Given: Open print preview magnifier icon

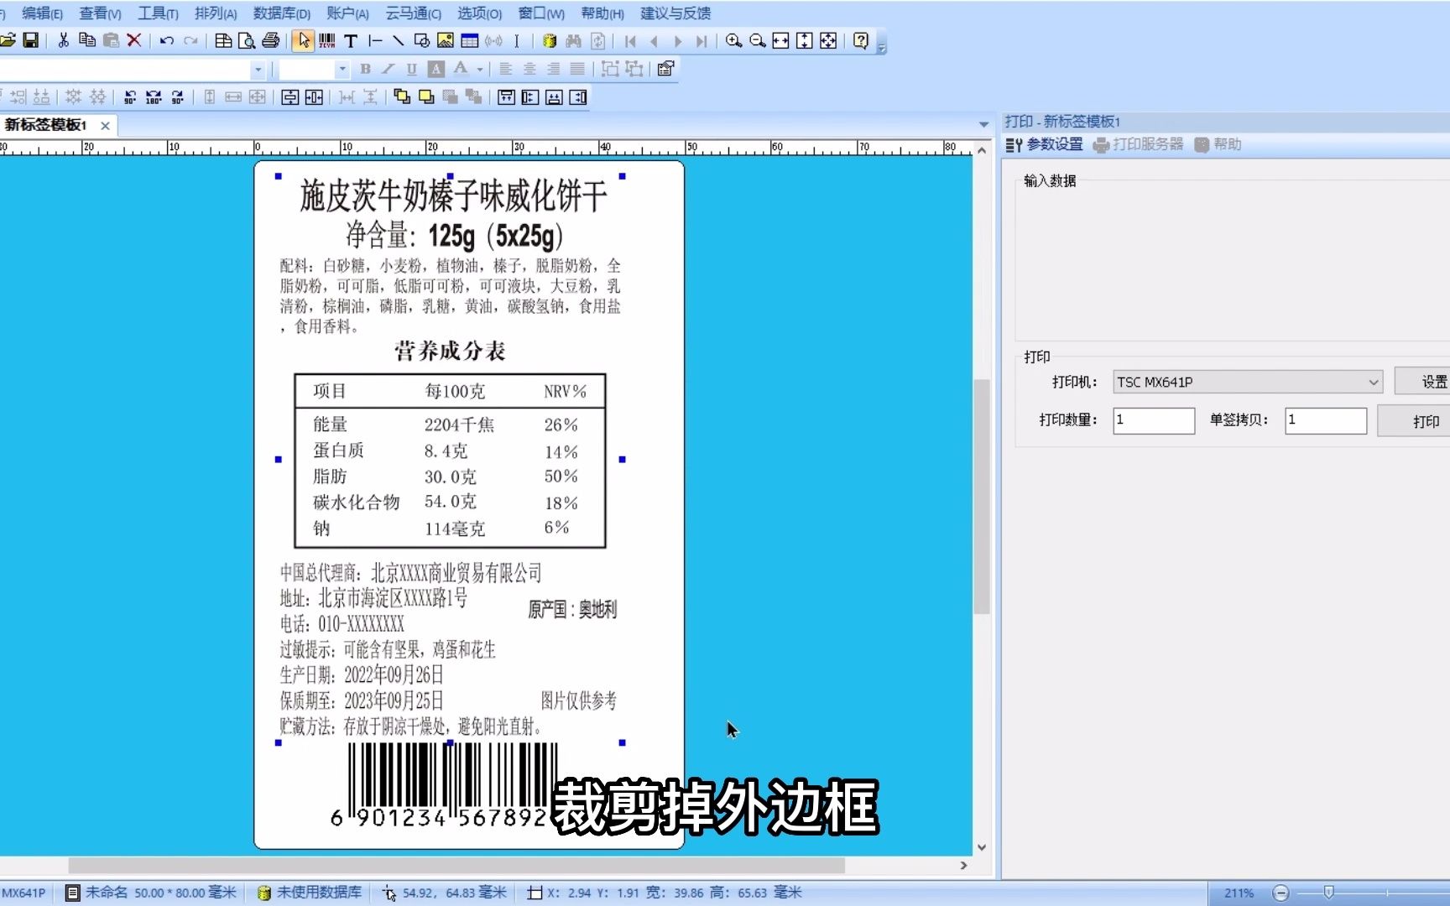Looking at the screenshot, I should pos(247,40).
